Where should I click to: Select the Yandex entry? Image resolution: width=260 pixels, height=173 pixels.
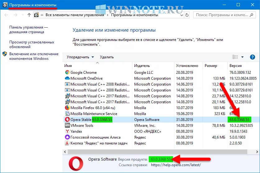(x=76, y=131)
